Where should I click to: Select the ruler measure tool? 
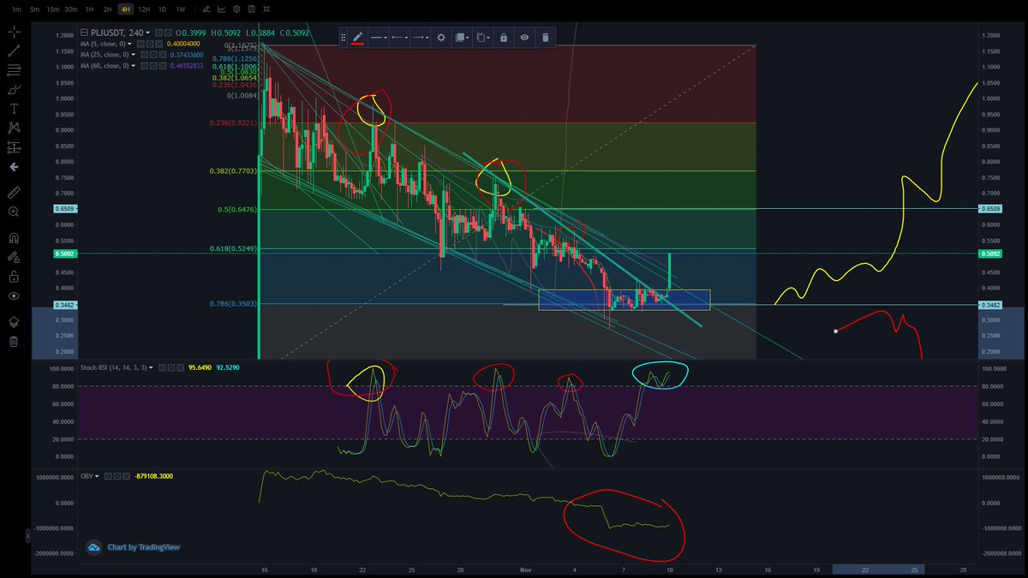14,192
